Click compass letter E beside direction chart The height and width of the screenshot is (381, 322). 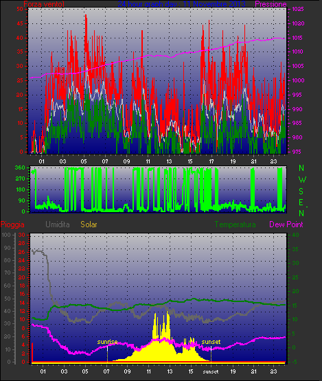click(x=301, y=203)
